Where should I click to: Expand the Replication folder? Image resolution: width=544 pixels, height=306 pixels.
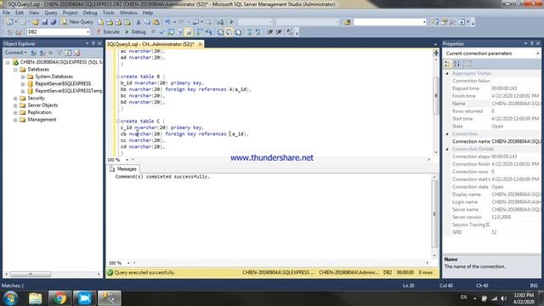15,113
